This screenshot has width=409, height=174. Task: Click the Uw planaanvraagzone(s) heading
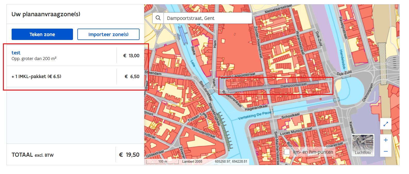tap(46, 14)
